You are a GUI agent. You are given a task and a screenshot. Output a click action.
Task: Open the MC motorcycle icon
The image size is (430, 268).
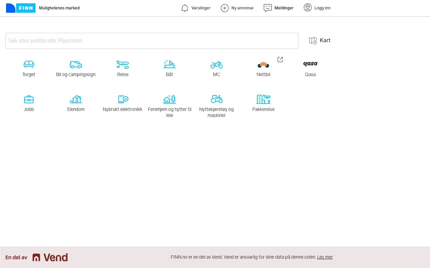[x=217, y=64]
